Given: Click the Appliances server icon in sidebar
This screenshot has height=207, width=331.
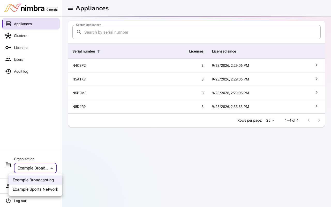Looking at the screenshot, I should coord(8,24).
